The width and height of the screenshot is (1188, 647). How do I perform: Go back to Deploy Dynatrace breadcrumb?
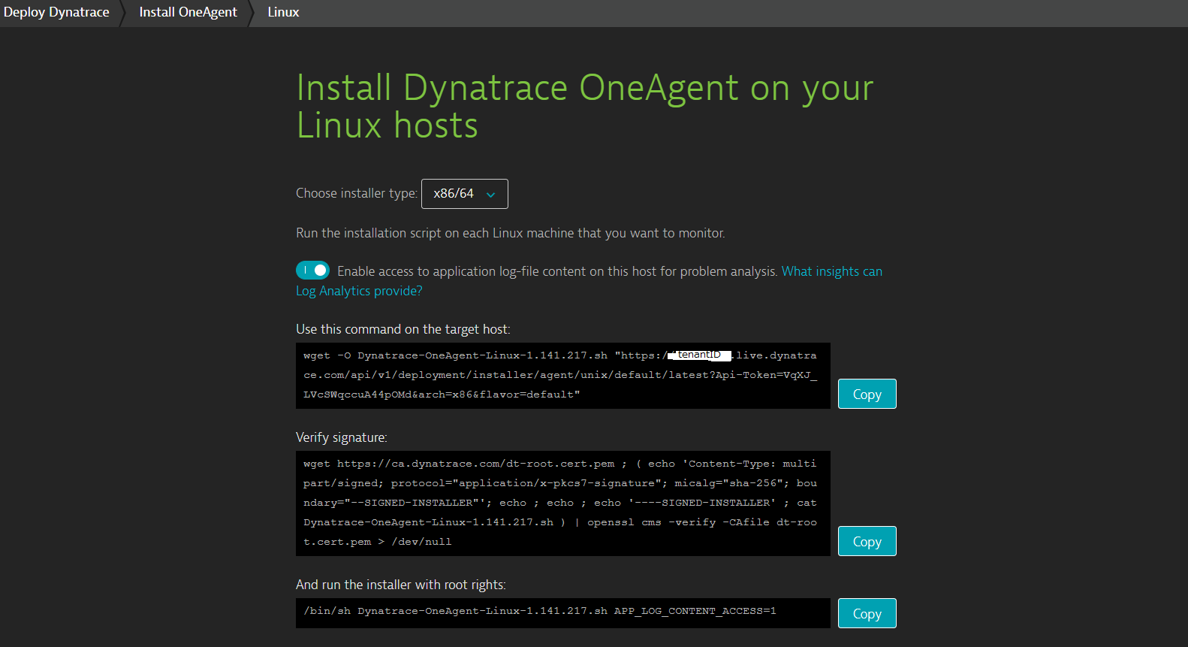pyautogui.click(x=56, y=12)
